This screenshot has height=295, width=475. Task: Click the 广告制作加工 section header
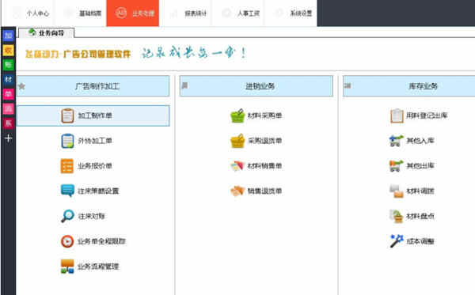pos(93,86)
